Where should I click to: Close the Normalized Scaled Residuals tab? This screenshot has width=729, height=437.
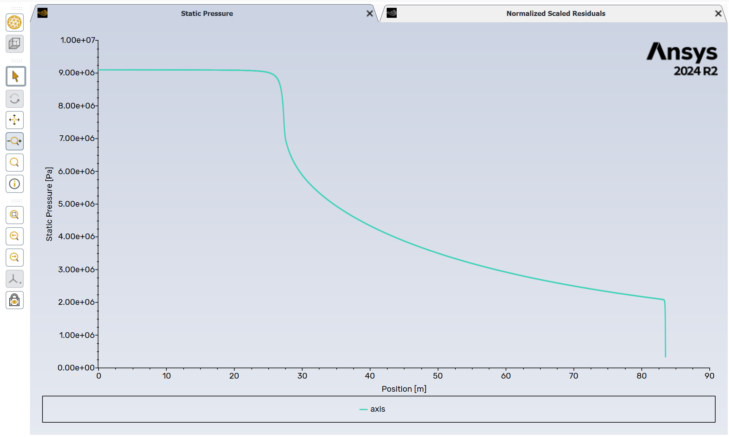pos(718,13)
